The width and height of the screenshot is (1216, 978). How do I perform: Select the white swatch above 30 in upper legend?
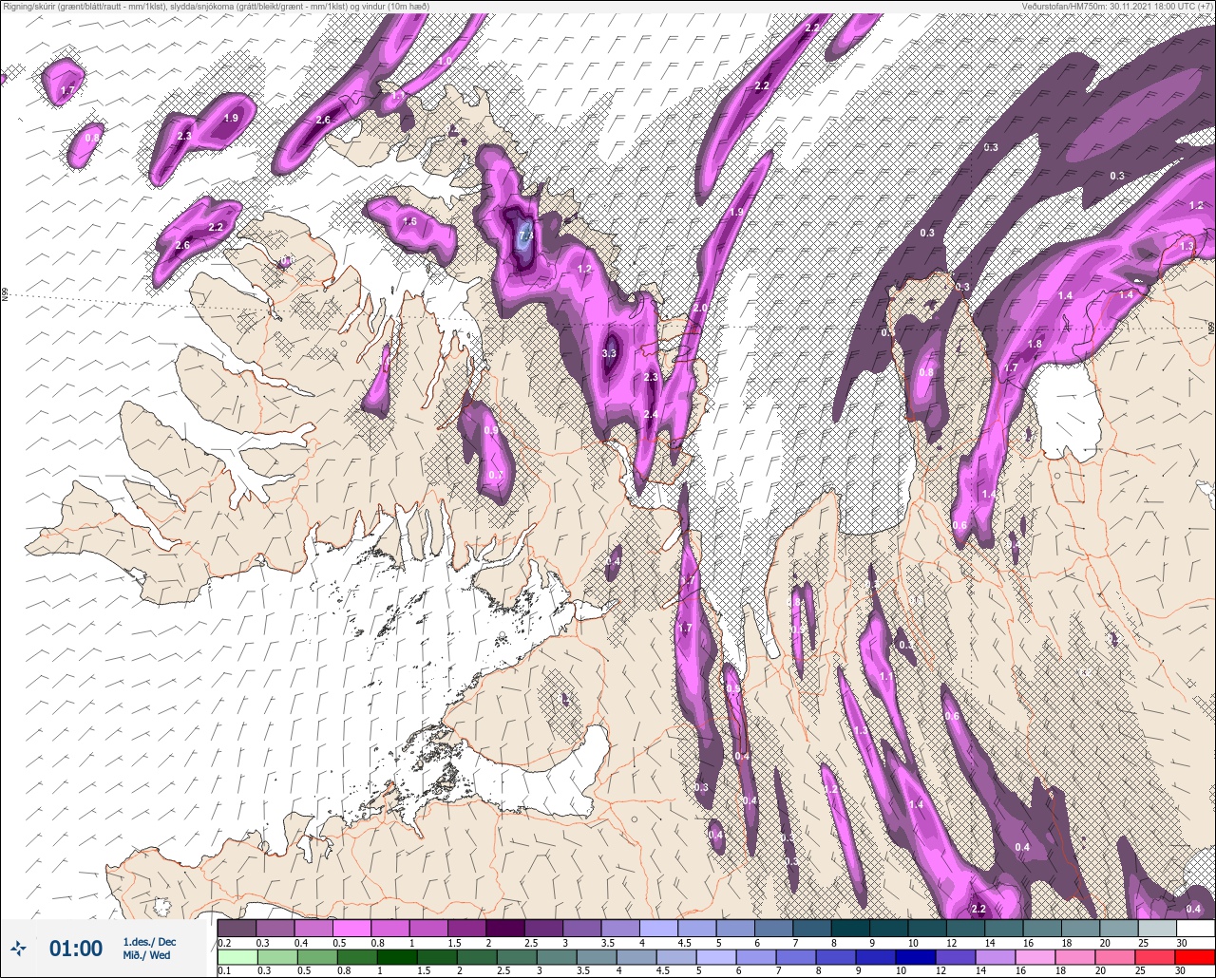[x=1195, y=928]
